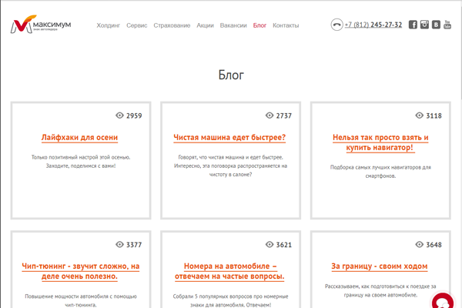The height and width of the screenshot is (308, 462).
Task: Click the phone handset icon
Action: coord(336,25)
